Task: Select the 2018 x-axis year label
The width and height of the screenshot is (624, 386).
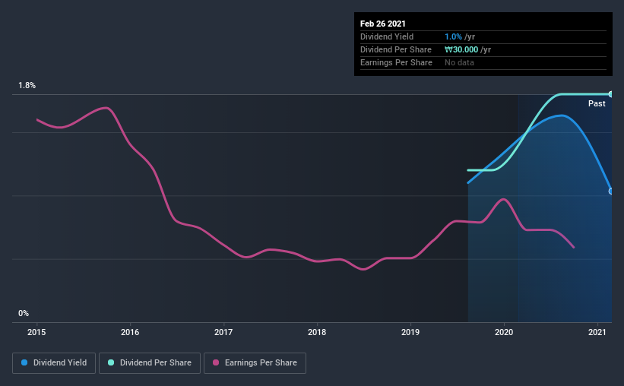Action: 317,332
